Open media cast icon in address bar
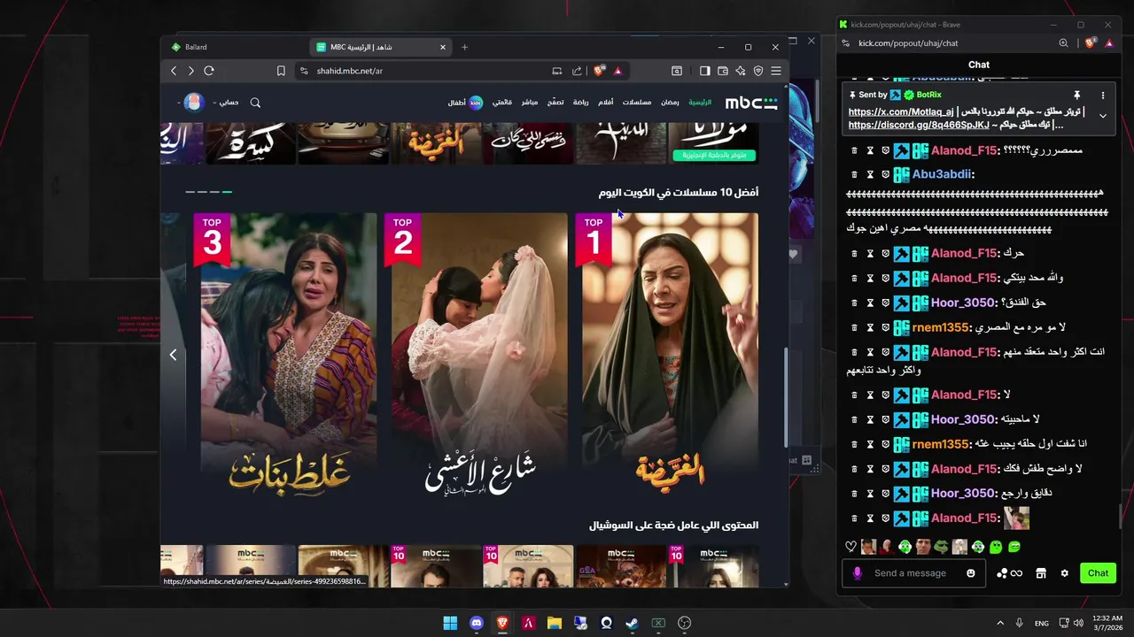The height and width of the screenshot is (637, 1134). click(557, 71)
